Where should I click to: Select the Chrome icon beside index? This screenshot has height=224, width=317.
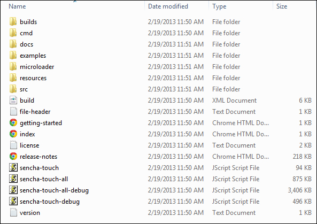[x=13, y=134]
